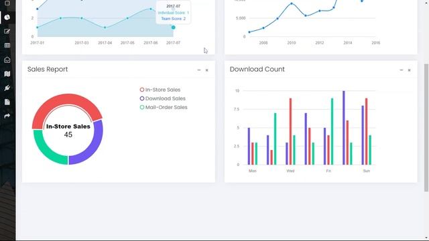Click the Download Count card title
This screenshot has height=241, width=429.
click(x=257, y=70)
